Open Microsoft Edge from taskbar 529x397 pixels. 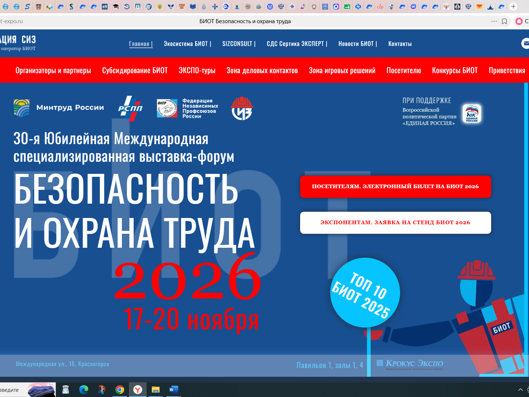pyautogui.click(x=84, y=390)
